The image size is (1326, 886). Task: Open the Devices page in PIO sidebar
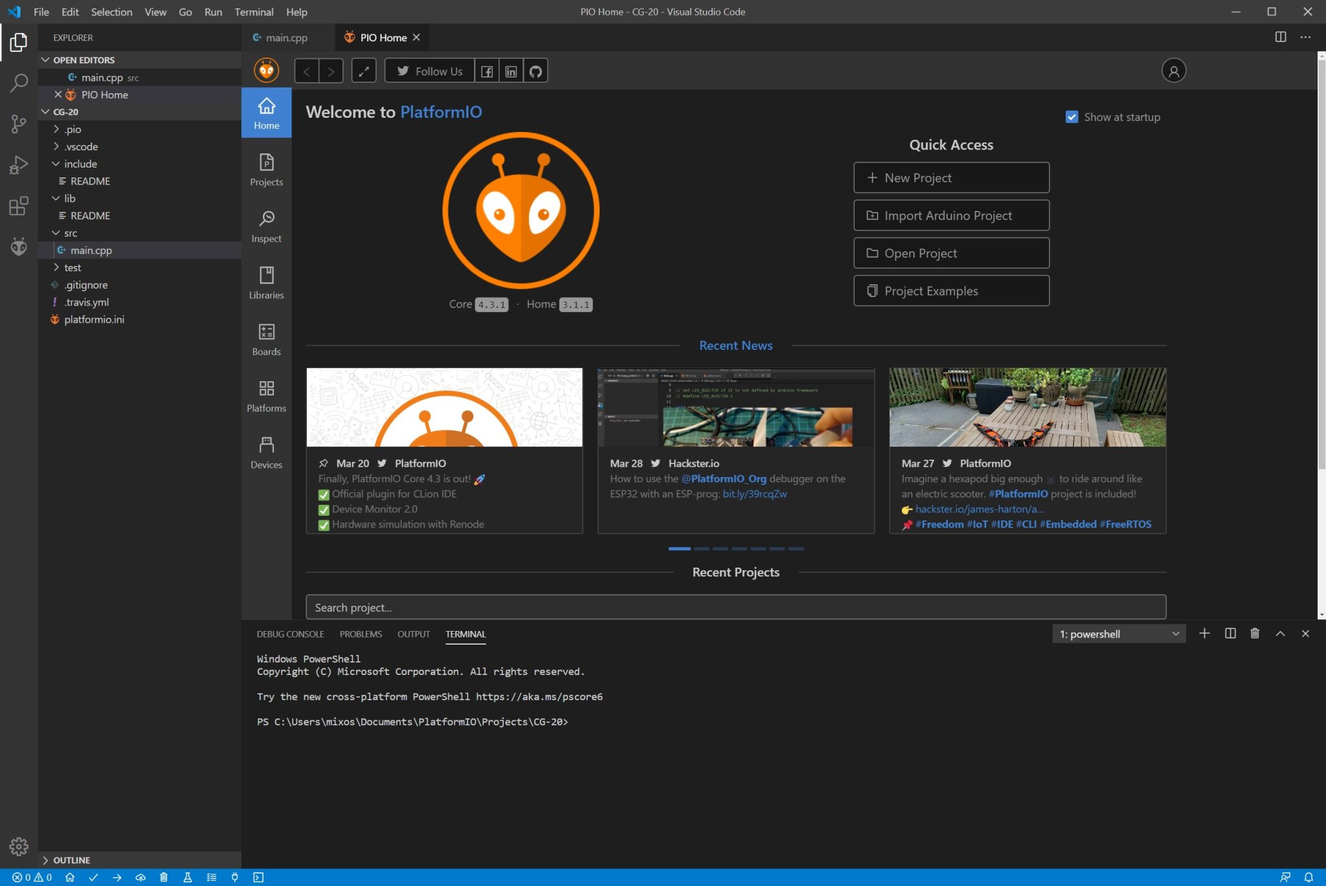click(266, 452)
